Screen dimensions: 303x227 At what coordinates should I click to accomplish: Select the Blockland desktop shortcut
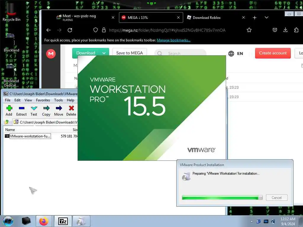[x=12, y=43]
